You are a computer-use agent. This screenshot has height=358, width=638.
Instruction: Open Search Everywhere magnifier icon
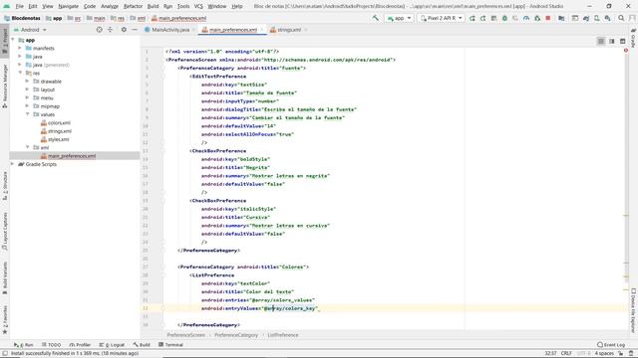coord(621,18)
